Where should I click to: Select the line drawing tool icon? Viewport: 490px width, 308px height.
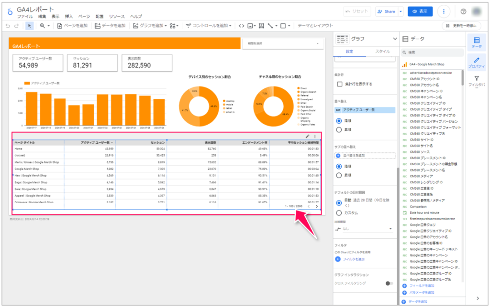point(270,26)
